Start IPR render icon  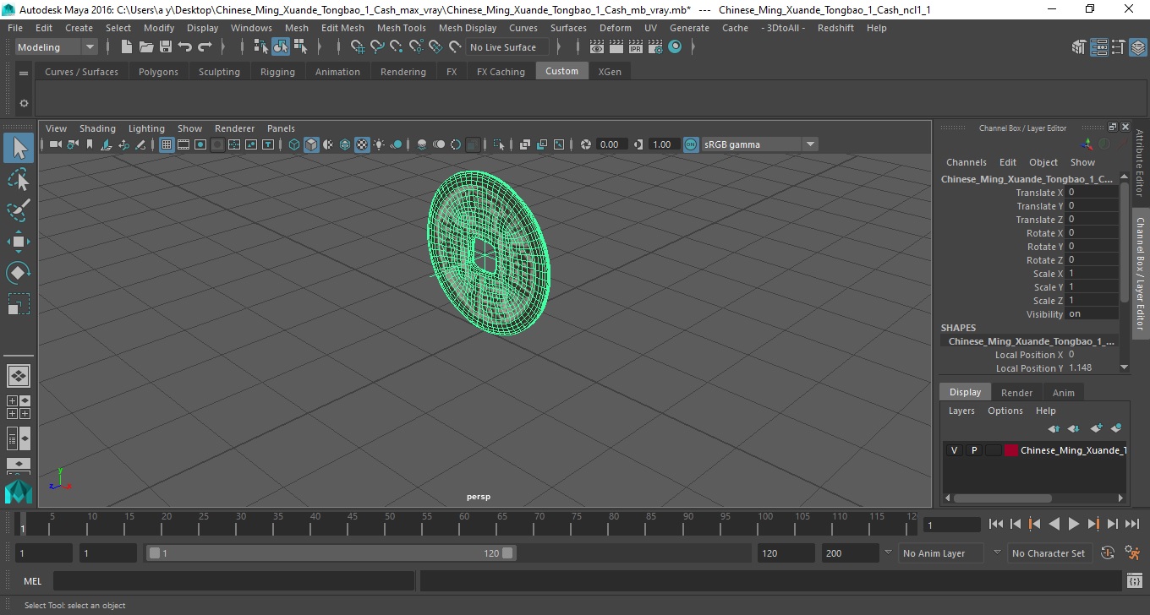(x=637, y=47)
